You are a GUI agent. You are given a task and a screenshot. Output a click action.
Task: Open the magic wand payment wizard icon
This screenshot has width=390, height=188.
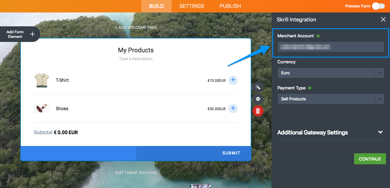click(x=258, y=87)
